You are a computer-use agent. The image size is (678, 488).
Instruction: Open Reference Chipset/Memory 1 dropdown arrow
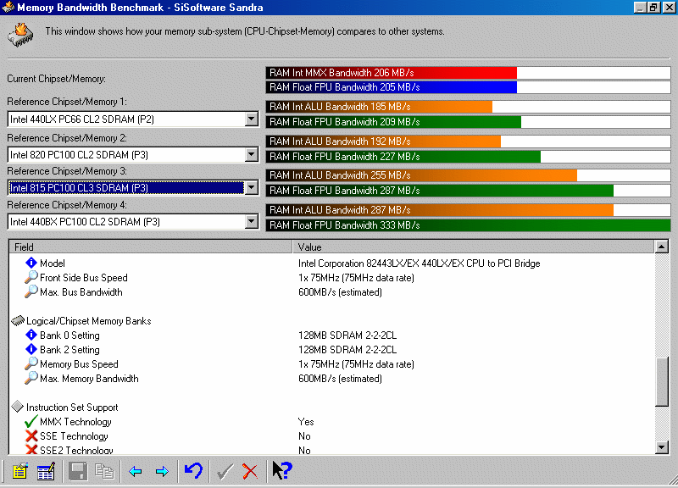coord(251,119)
